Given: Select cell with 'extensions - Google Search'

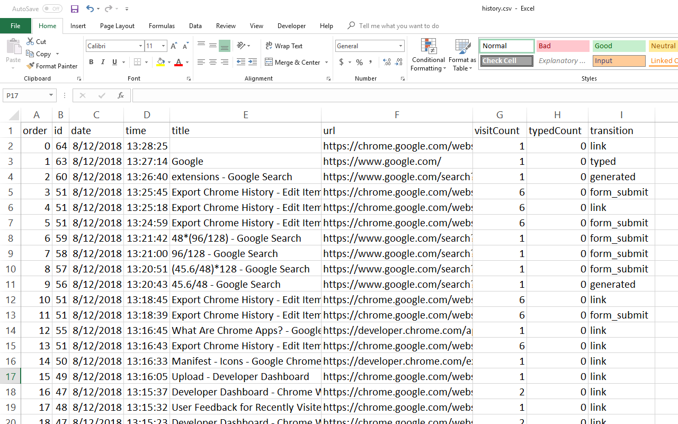Looking at the screenshot, I should [245, 176].
